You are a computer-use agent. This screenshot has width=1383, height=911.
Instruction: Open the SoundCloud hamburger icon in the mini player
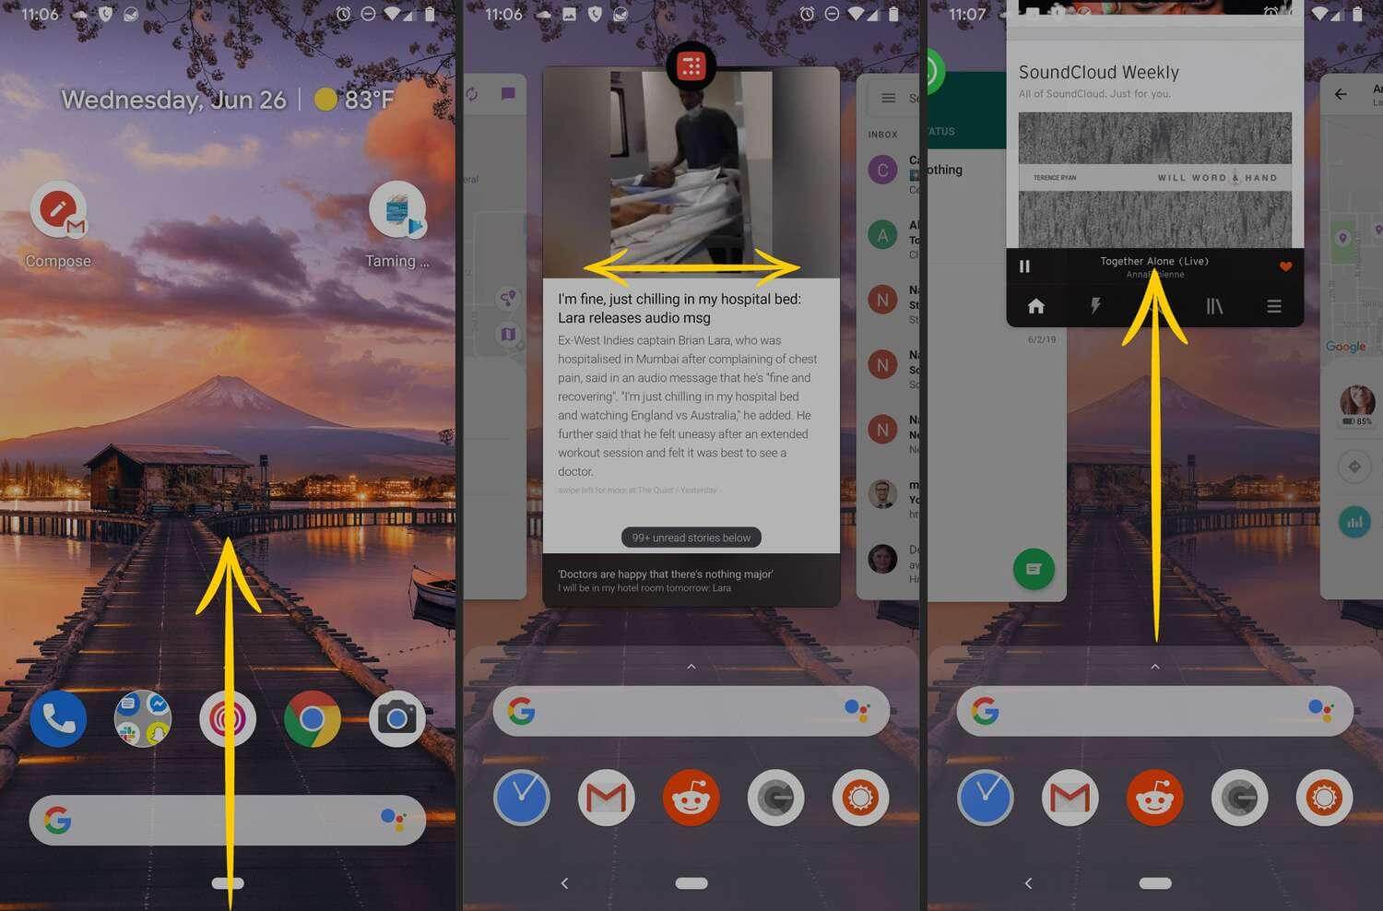1275,305
